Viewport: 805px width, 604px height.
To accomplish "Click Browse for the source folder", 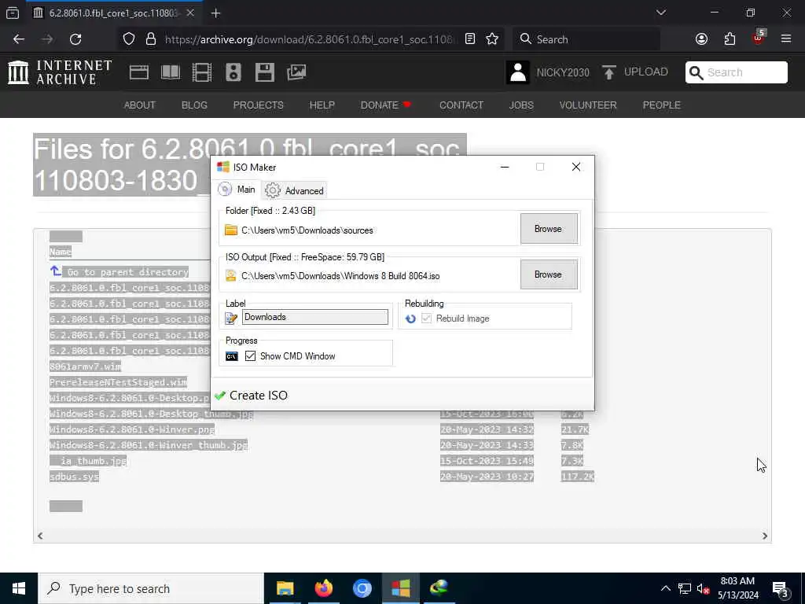I will 548,229.
